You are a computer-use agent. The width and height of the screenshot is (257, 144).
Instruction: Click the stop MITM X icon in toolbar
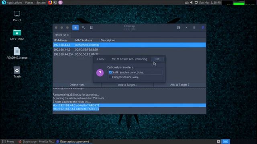pyautogui.click(x=186, y=28)
